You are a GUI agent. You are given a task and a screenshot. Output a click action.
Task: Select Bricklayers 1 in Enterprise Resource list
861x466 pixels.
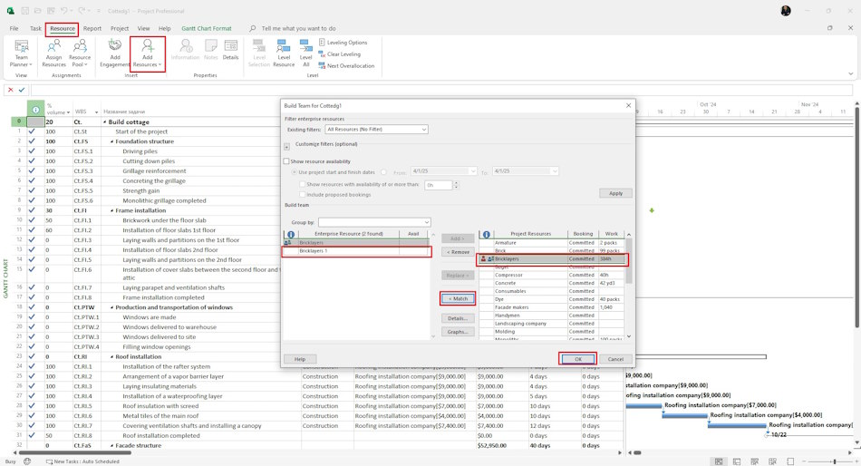point(357,251)
